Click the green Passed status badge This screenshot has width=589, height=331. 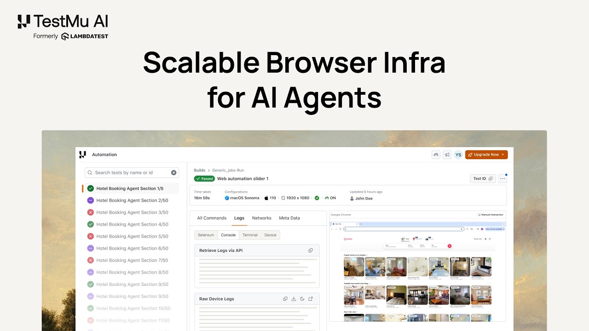tap(204, 178)
